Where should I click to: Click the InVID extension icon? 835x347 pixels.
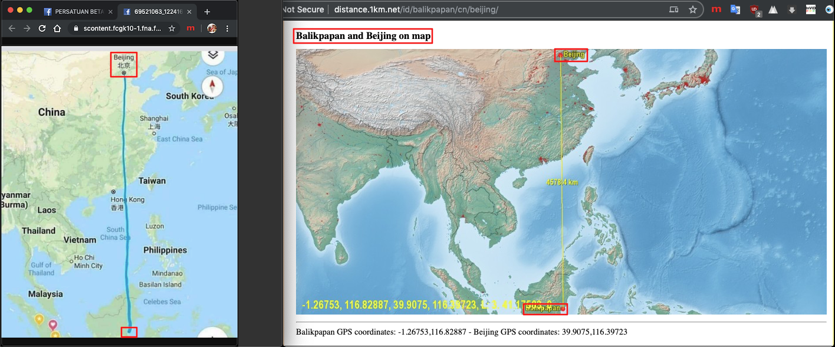(x=810, y=9)
